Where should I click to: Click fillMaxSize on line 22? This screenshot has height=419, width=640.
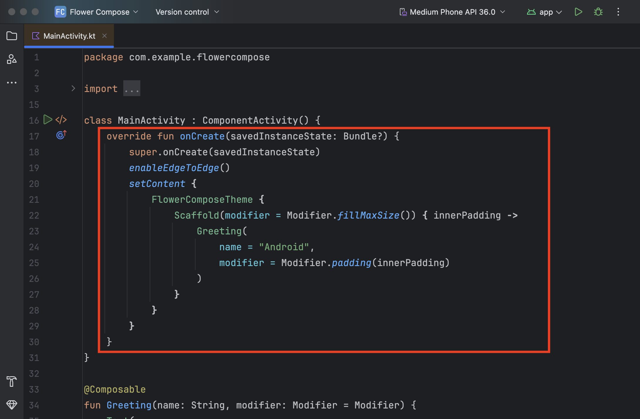coord(368,215)
